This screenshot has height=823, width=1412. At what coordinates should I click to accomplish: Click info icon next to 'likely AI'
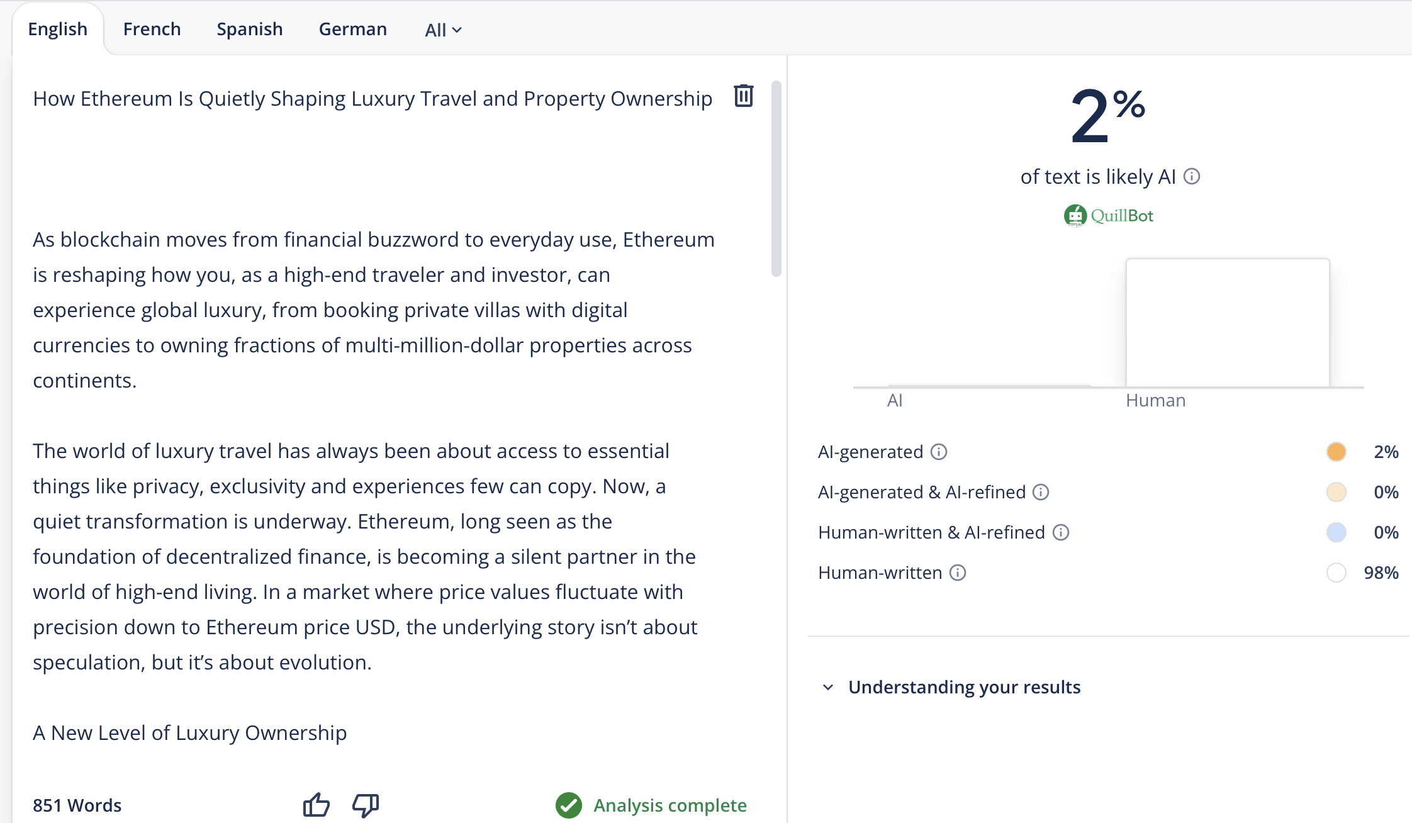(1192, 176)
